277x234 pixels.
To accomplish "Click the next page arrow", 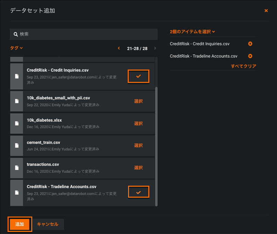I will point(155,48).
